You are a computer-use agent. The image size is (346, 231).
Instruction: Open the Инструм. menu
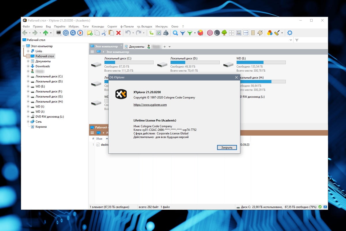162,26
